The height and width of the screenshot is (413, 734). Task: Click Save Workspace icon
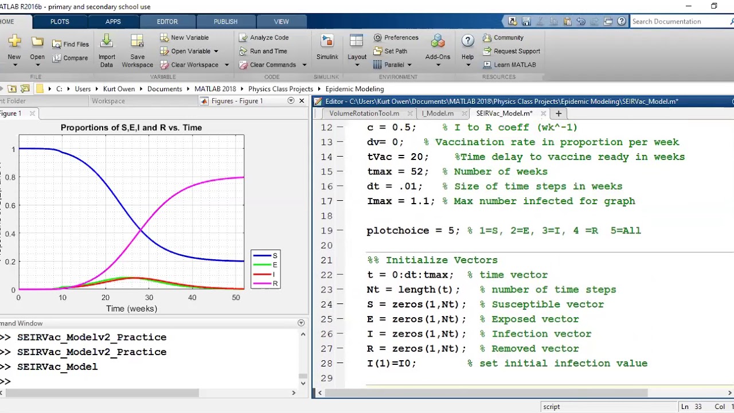pos(137,41)
